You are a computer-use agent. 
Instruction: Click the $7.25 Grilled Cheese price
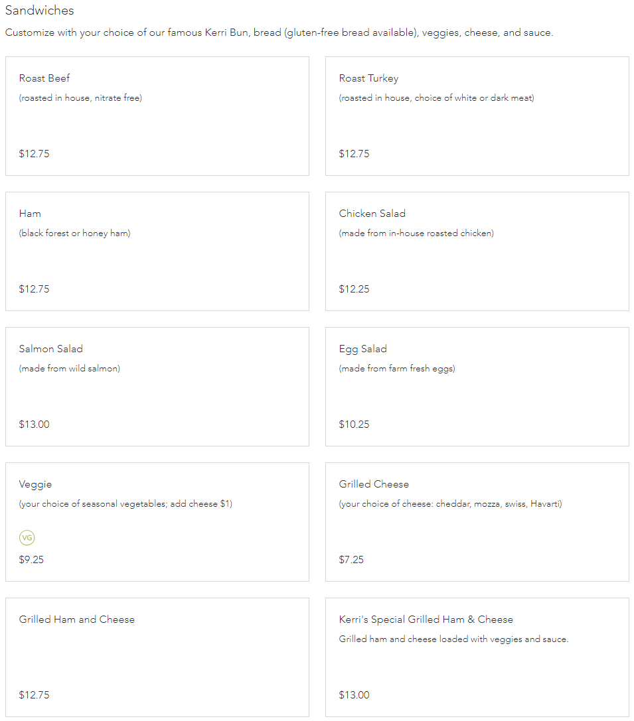(351, 559)
